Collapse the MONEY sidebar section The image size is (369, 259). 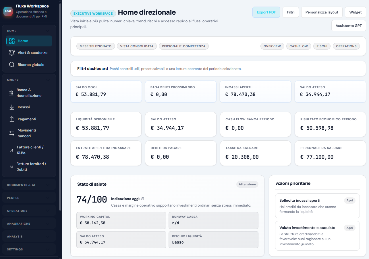29,80
